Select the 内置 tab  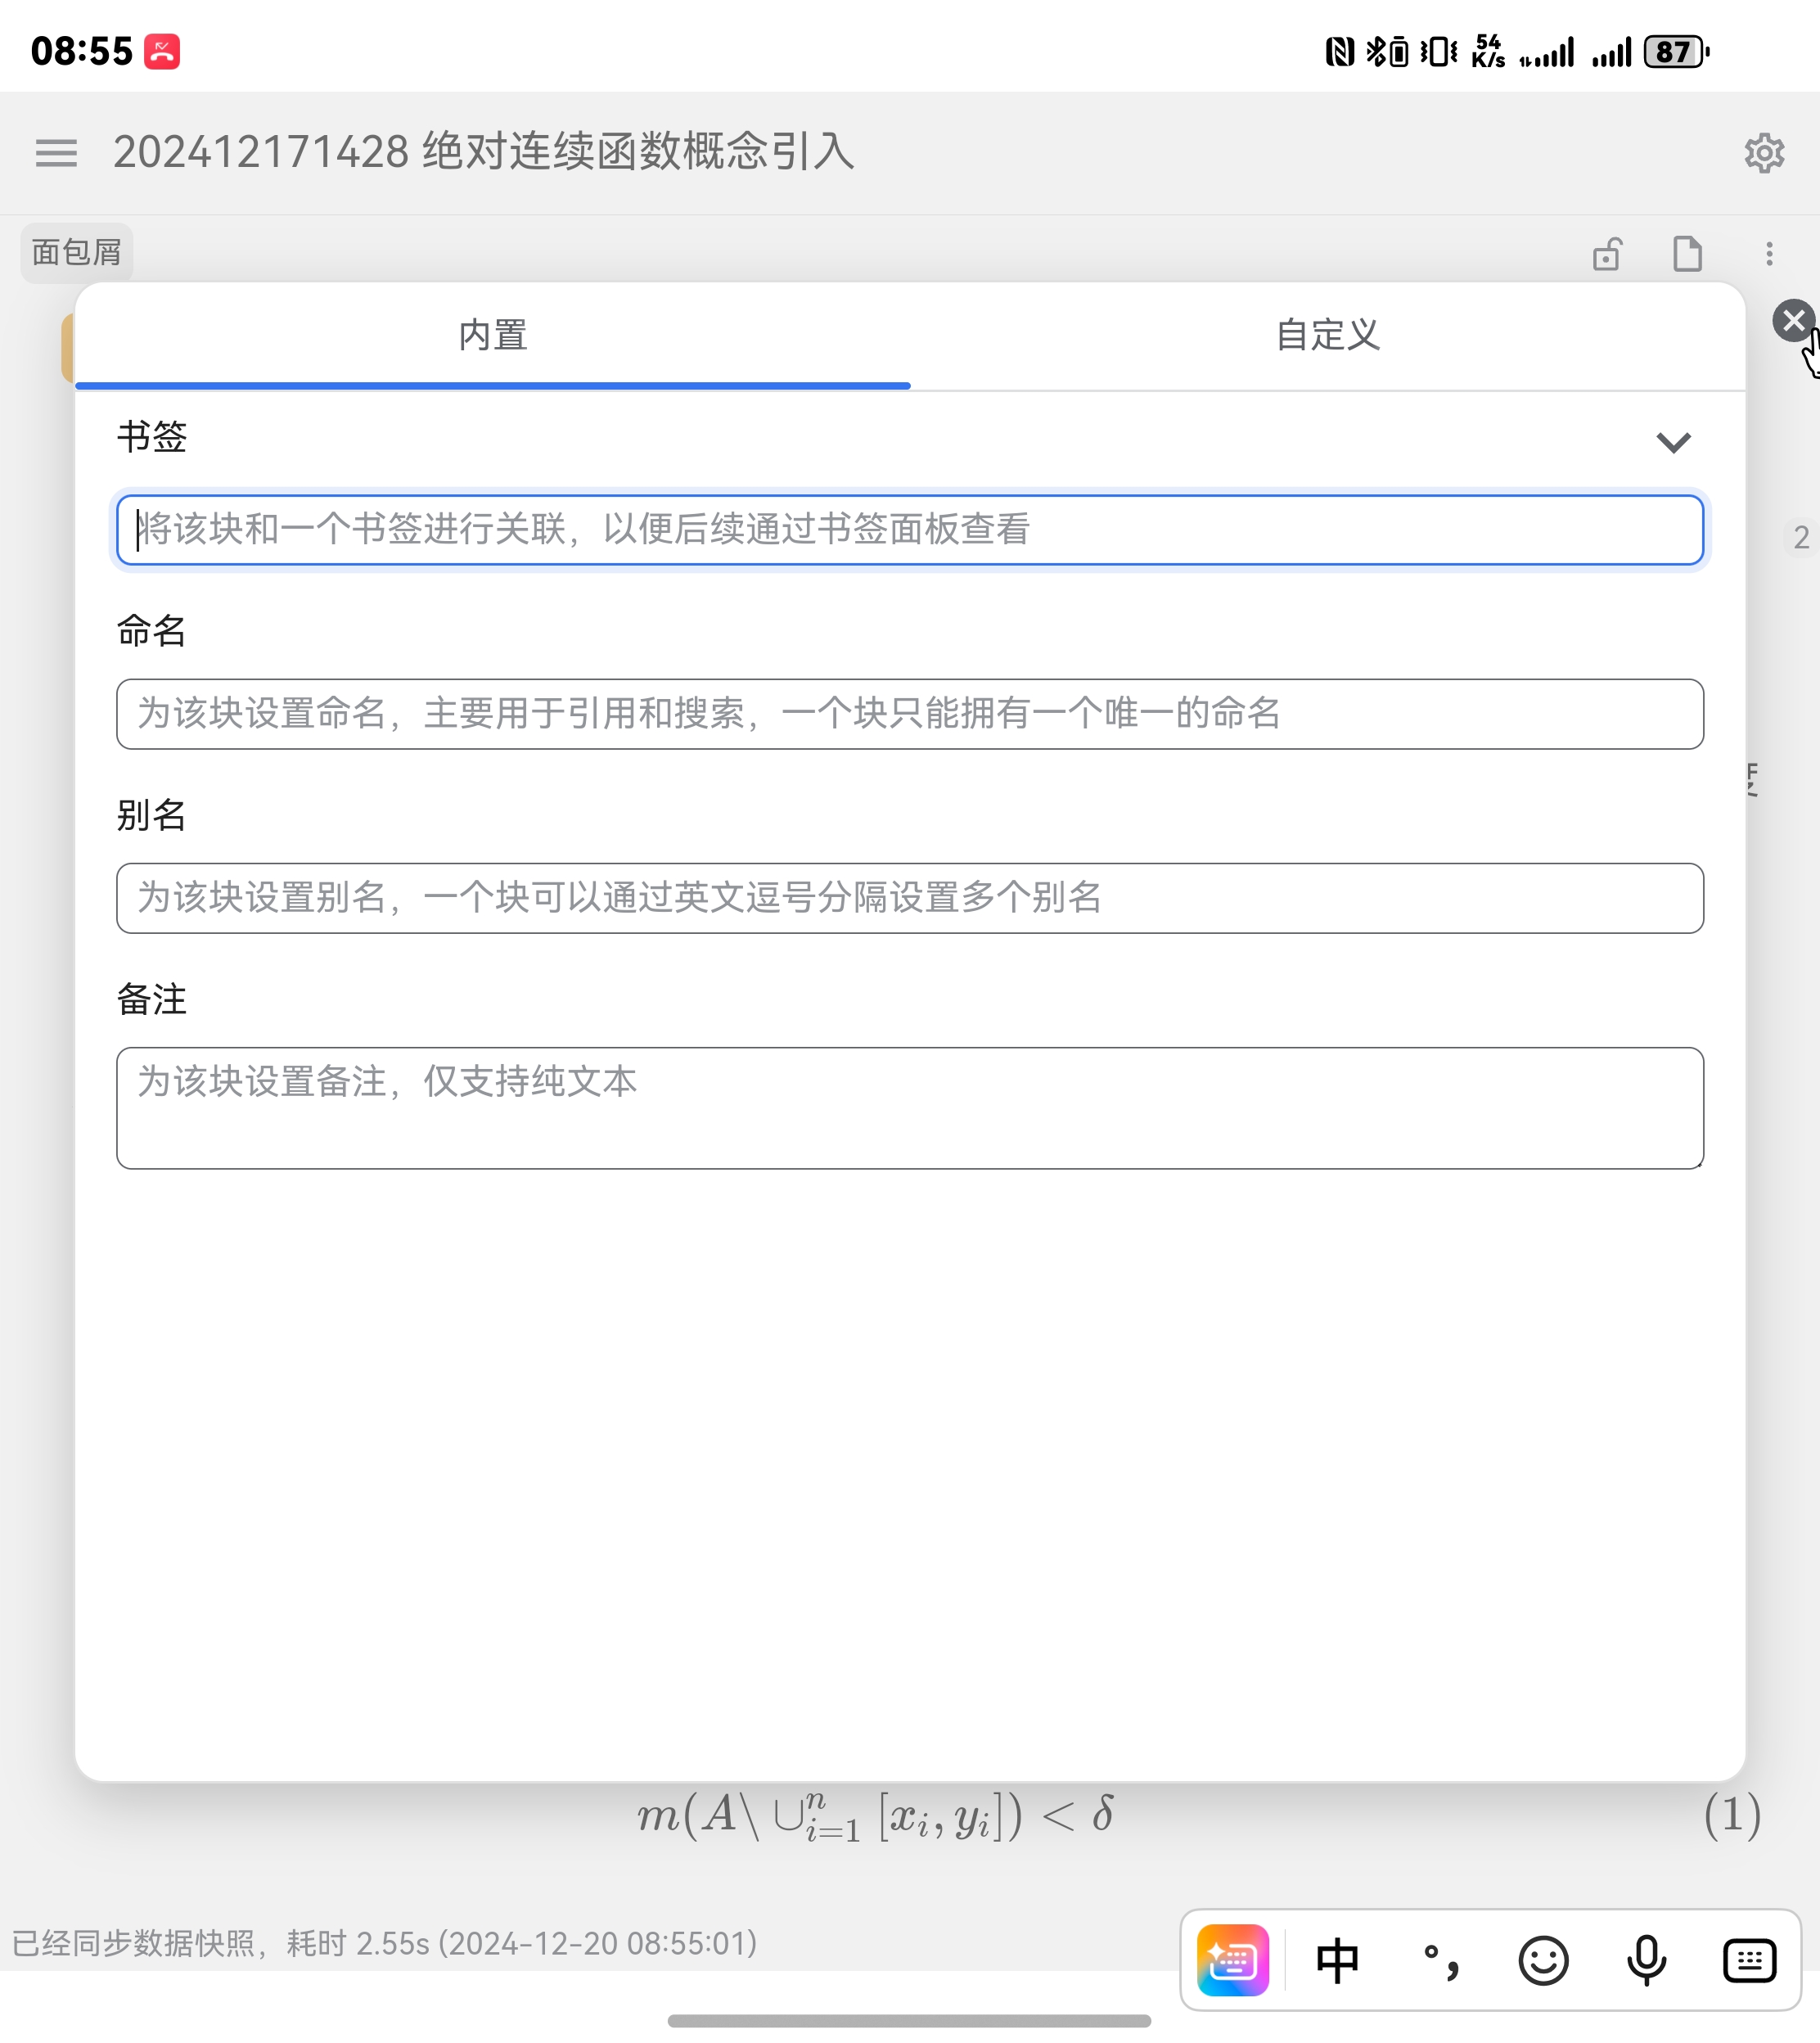492,336
